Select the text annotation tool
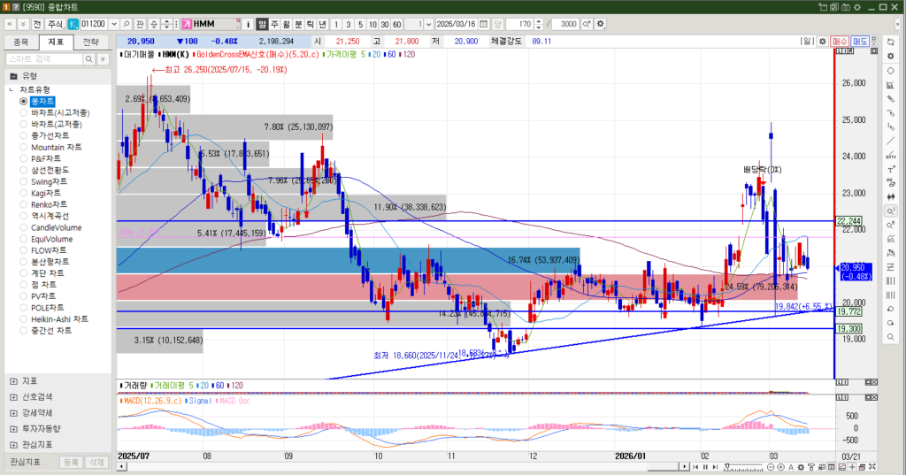 890,169
